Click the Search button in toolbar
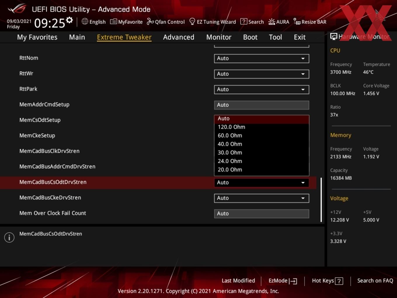 [x=252, y=22]
